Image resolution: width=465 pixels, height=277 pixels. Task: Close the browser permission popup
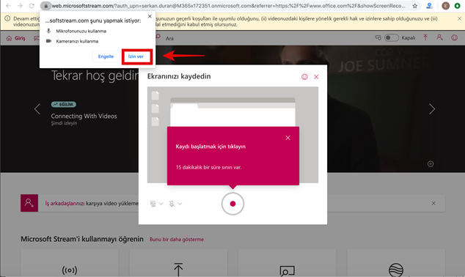[150, 16]
